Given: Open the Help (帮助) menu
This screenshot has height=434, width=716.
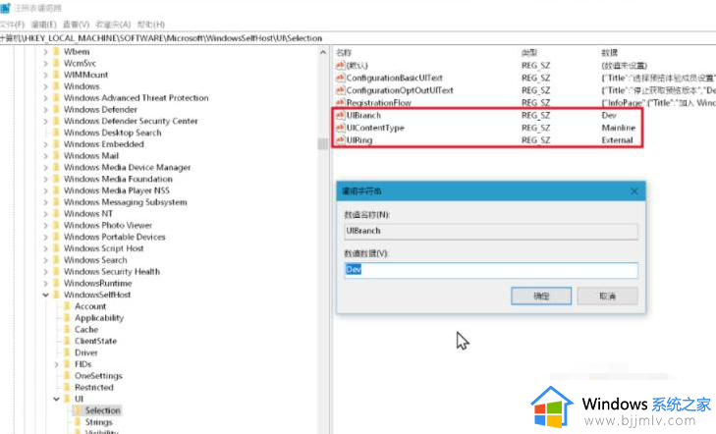Looking at the screenshot, I should coord(150,25).
